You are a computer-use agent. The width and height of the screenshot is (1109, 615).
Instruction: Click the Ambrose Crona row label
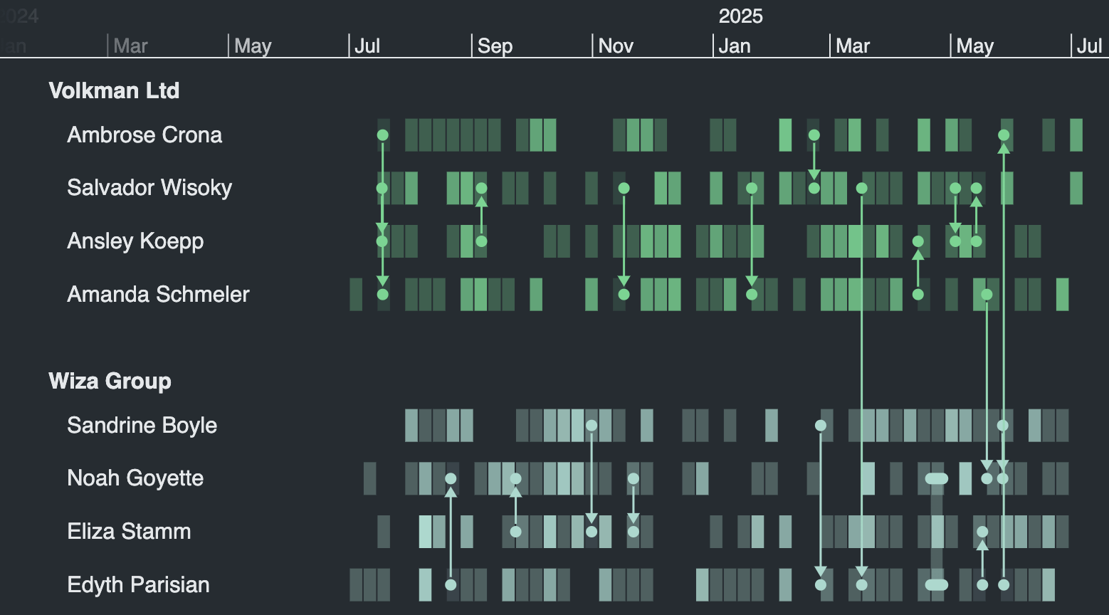coord(144,135)
